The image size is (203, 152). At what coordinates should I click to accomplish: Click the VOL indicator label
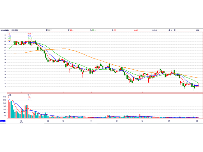pos(10,95)
